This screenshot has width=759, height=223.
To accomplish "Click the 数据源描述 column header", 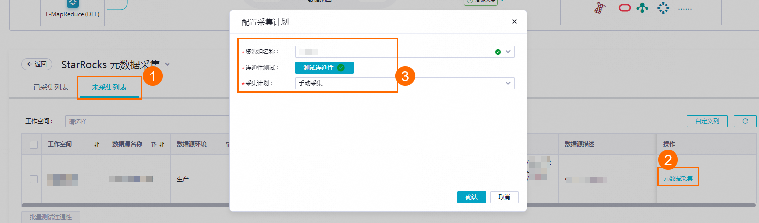I will tap(580, 144).
